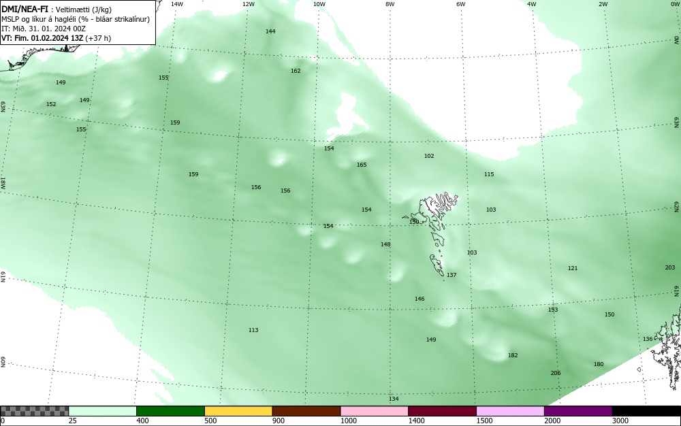Viewport: 681px width, 426px height.
Task: Click the legend scale number 2000
Action: [552, 421]
